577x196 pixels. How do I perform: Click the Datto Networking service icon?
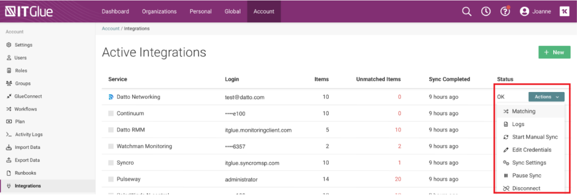pyautogui.click(x=111, y=97)
